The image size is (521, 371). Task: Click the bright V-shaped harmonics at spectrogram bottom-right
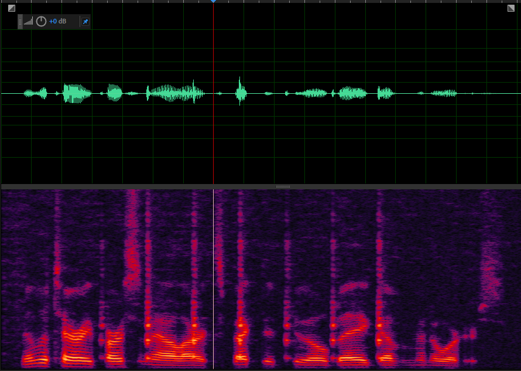[x=443, y=346]
